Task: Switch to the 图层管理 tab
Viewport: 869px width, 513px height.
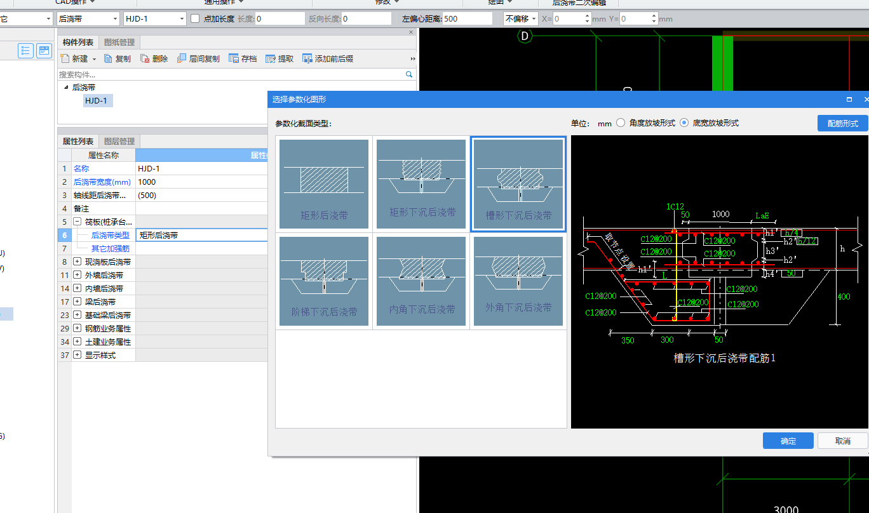Action: pos(119,141)
